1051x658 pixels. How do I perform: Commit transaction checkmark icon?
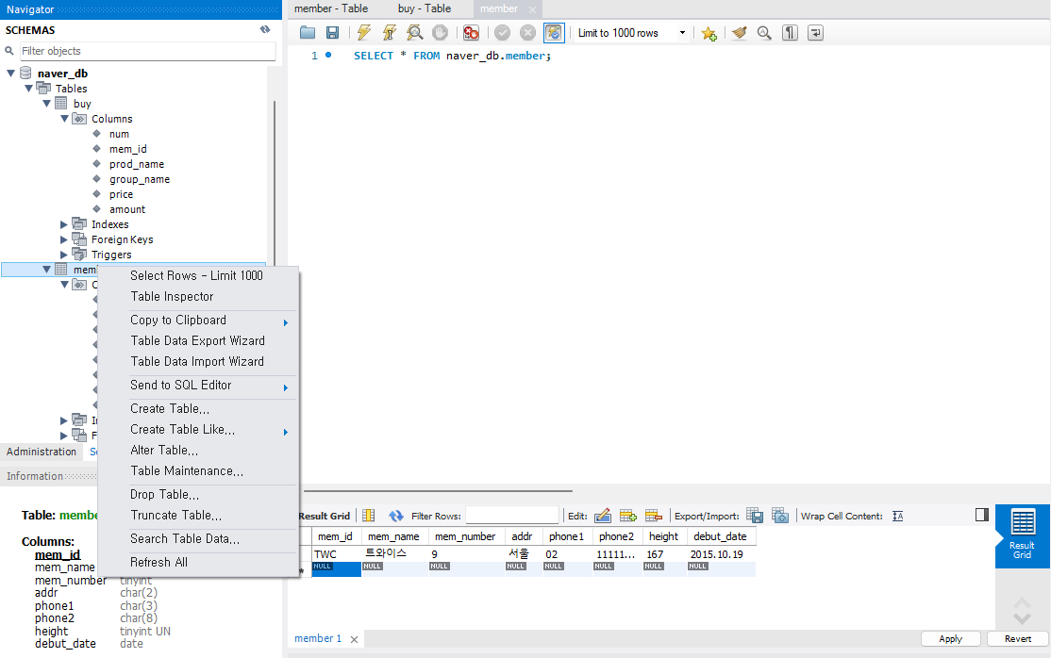pos(503,32)
